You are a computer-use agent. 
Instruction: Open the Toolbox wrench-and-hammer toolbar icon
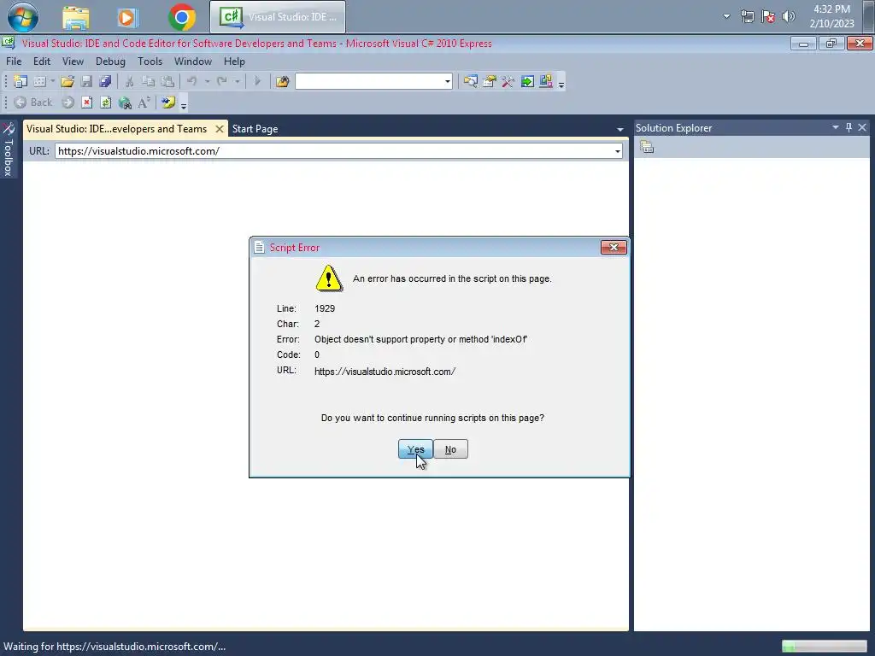(508, 81)
